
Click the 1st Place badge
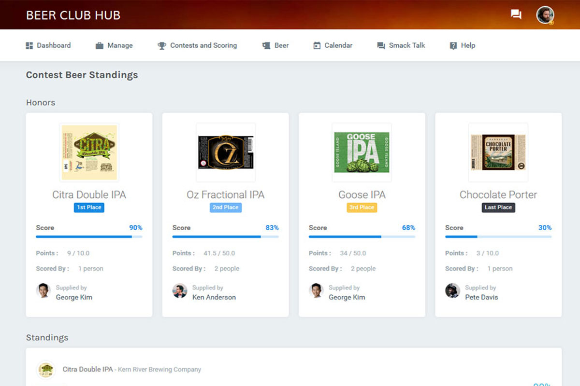[89, 207]
